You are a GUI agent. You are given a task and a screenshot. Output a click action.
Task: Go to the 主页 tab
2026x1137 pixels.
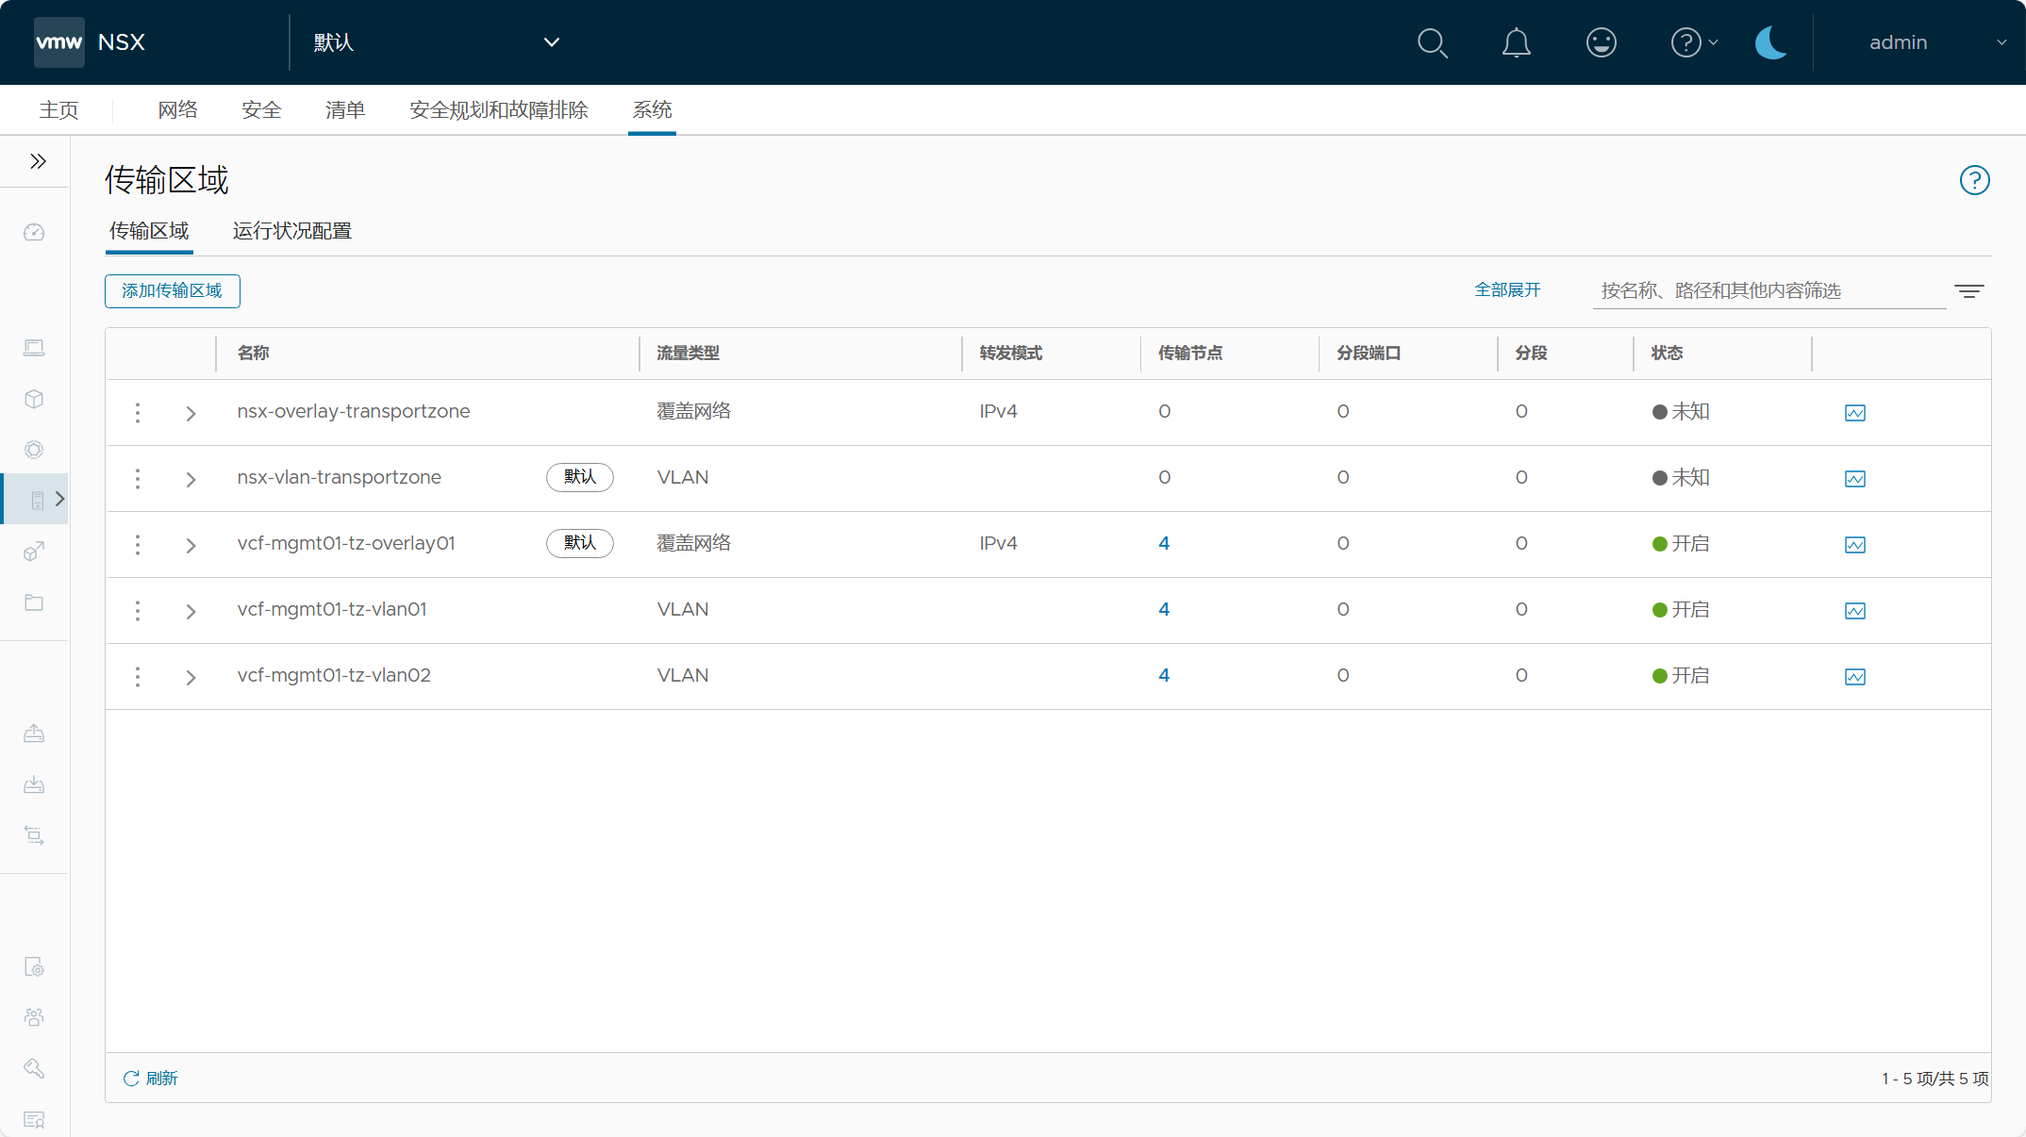(58, 110)
